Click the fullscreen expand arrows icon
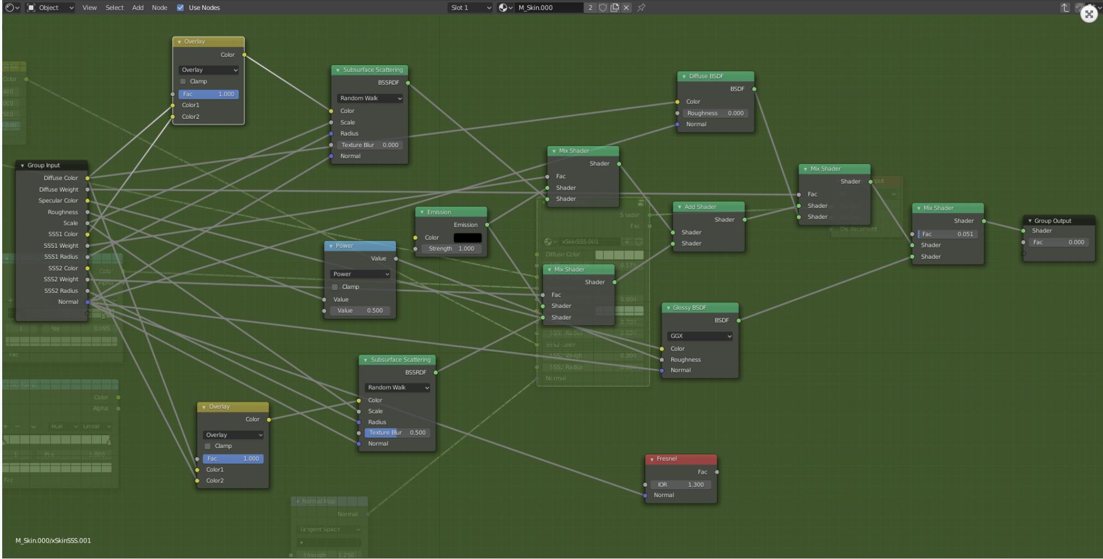The image size is (1103, 559). [1089, 14]
